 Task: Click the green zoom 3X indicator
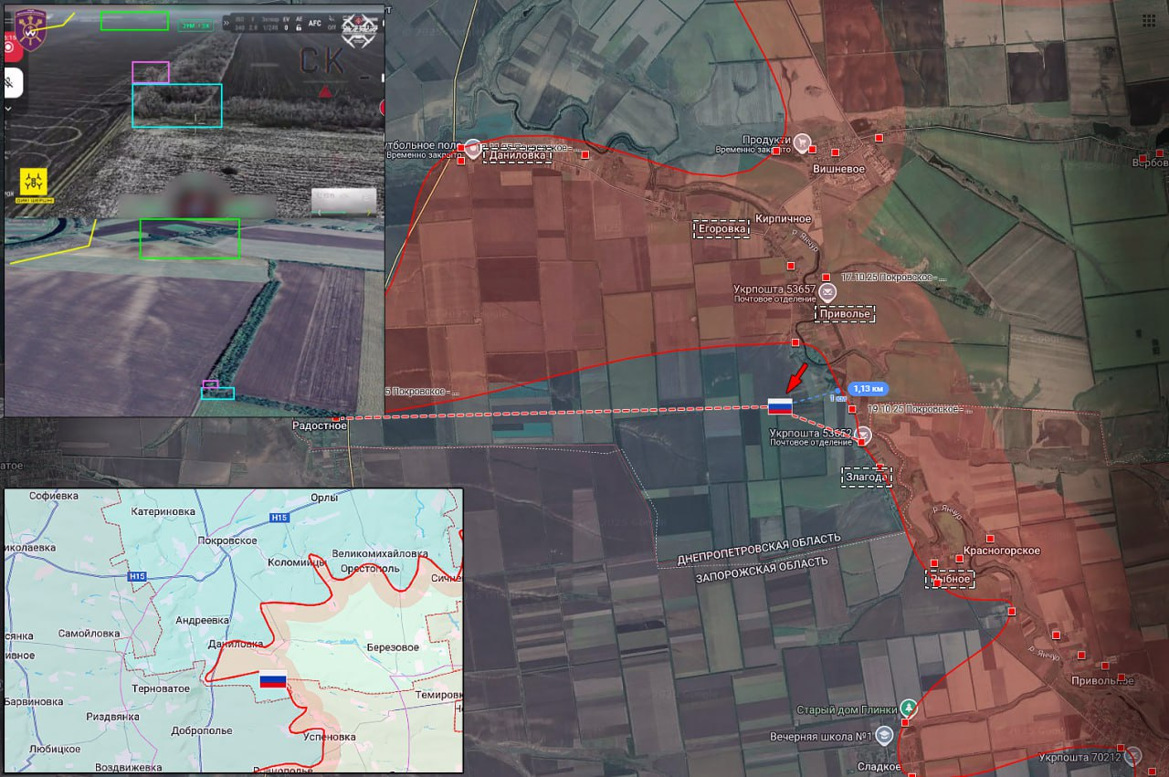(198, 25)
